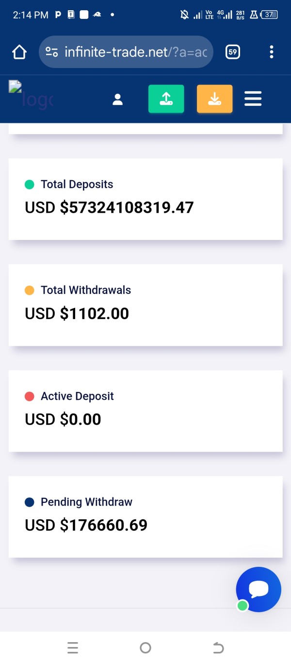Open the user profile icon
This screenshot has width=291, height=664.
pos(117,100)
